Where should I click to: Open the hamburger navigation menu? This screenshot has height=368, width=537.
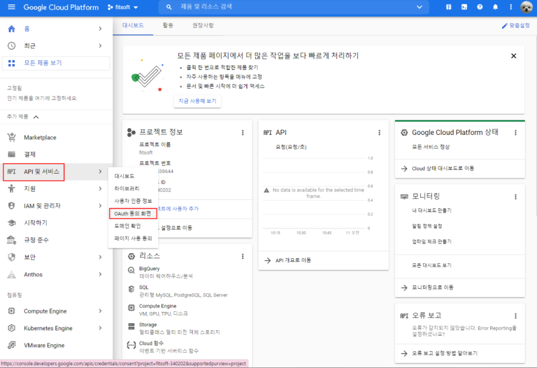11,7
